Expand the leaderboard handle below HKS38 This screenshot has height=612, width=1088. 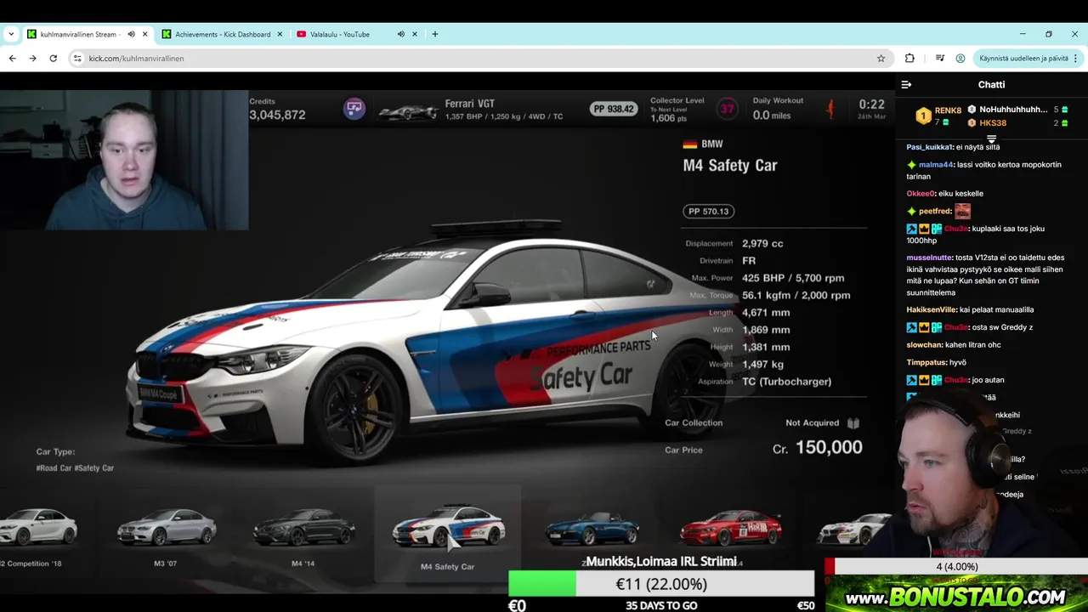point(991,139)
